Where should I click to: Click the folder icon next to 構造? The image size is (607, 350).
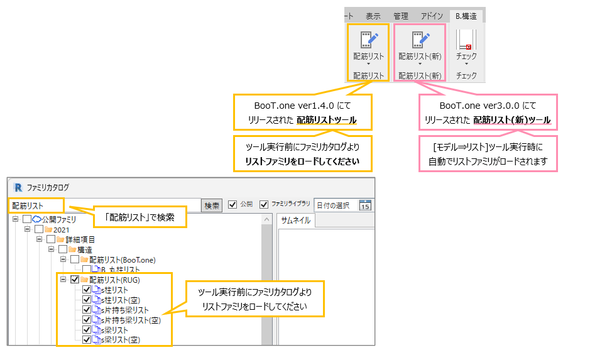[72, 249]
